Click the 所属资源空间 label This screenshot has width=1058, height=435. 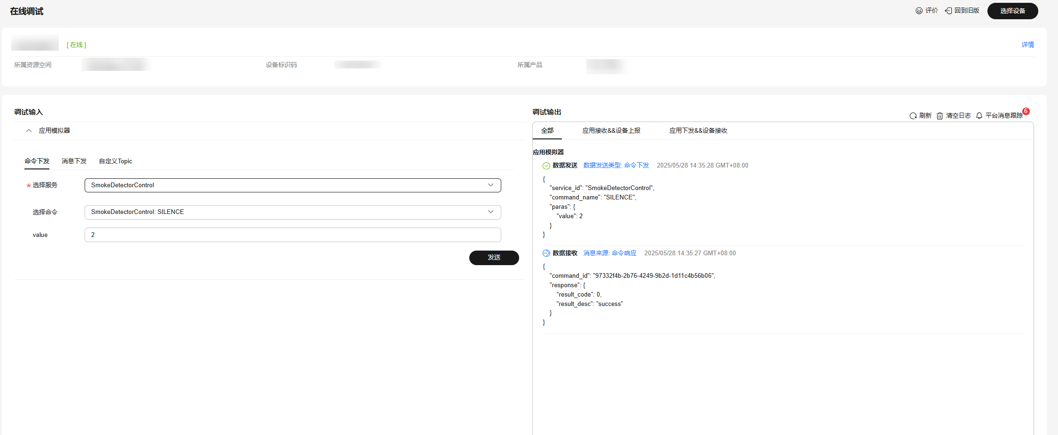point(33,65)
